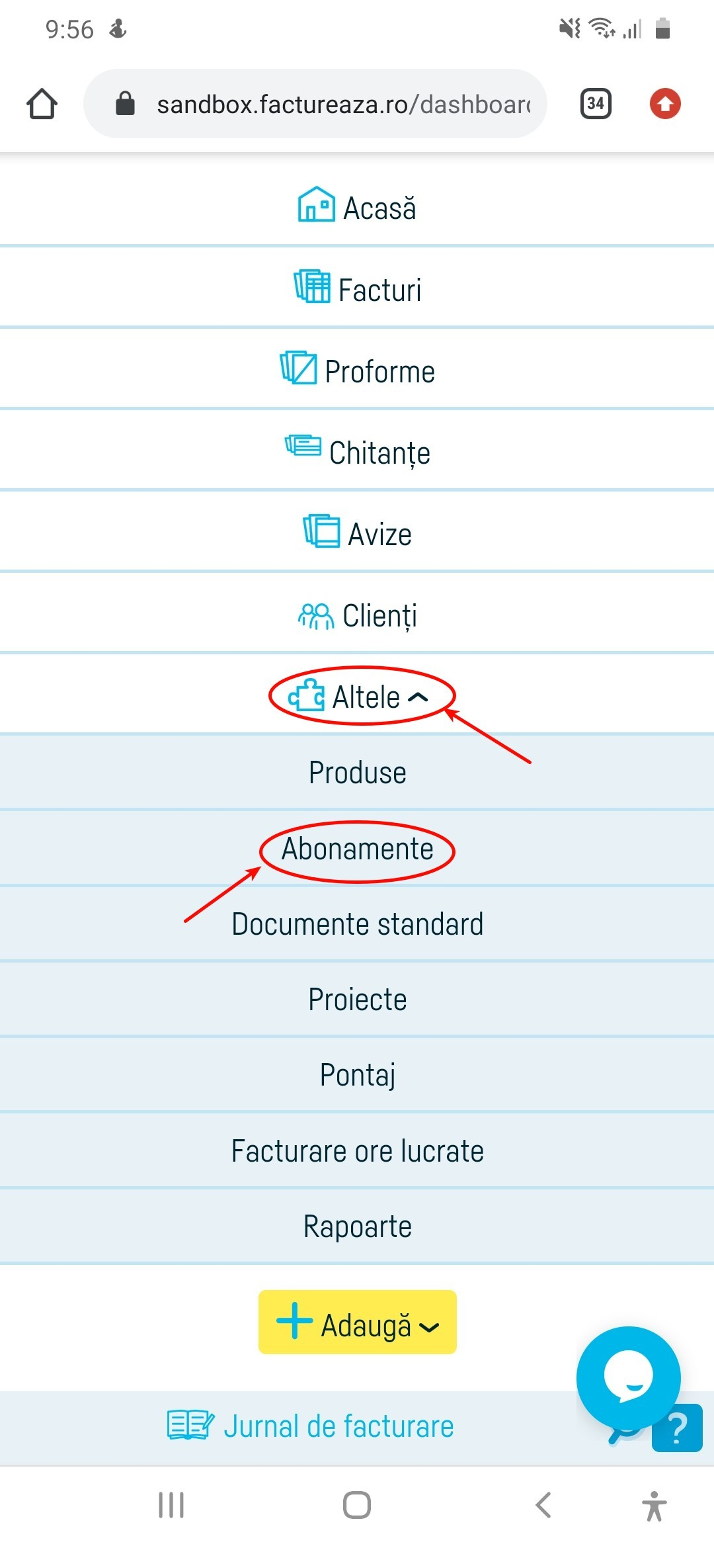
Task: Tap the browser home icon
Action: point(42,104)
